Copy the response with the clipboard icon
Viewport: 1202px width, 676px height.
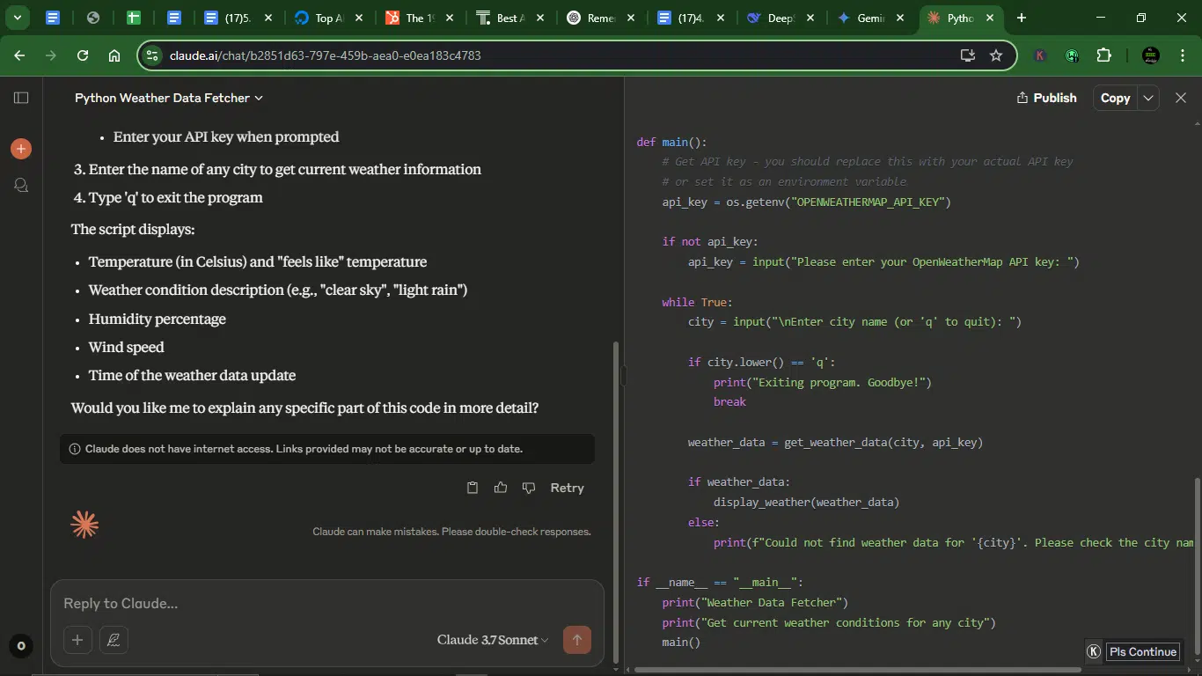point(473,488)
